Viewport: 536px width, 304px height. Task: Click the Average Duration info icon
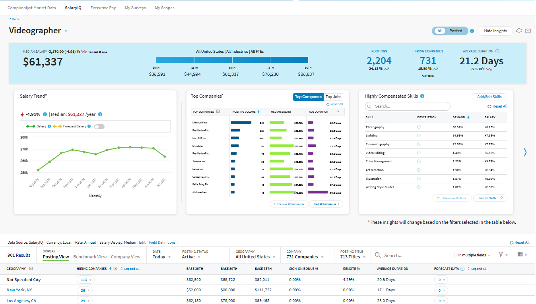pos(497,51)
